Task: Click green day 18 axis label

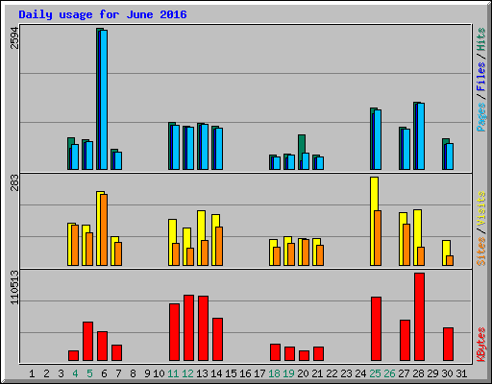Action: pos(274,373)
